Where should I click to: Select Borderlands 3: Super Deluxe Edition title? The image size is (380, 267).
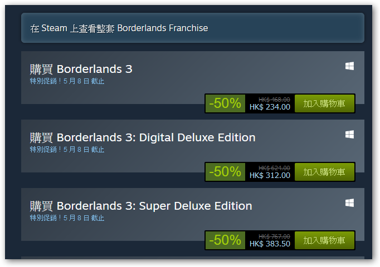(x=141, y=206)
